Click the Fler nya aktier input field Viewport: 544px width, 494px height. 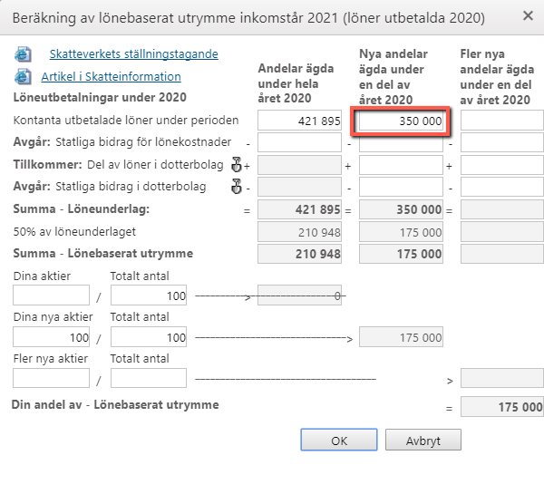[x=51, y=378]
